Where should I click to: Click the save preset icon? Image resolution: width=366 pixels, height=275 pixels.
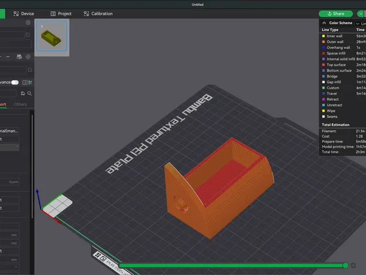23,93
